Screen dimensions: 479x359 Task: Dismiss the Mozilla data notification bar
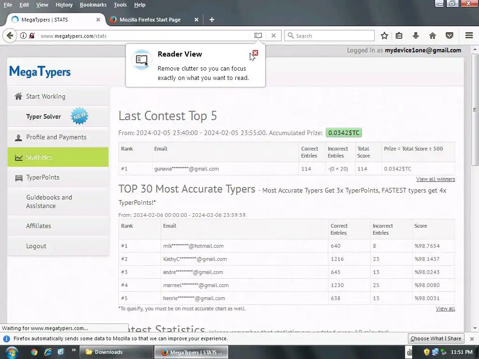[472, 338]
